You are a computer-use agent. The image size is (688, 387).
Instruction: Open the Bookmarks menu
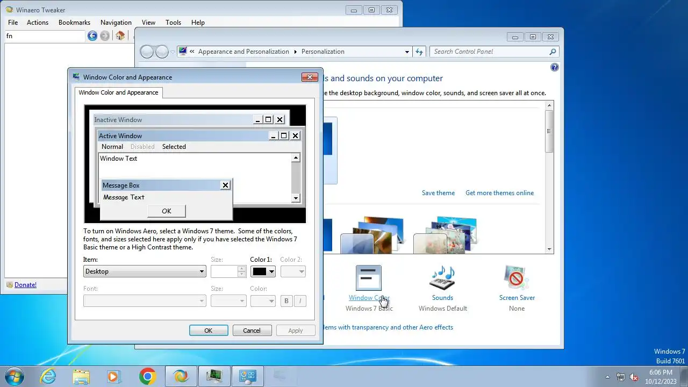74,23
